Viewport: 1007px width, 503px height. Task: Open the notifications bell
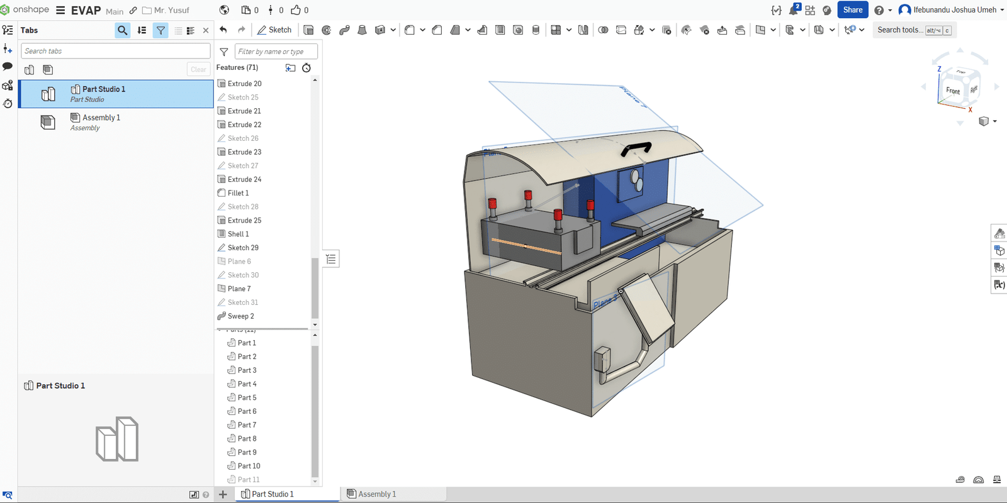794,10
